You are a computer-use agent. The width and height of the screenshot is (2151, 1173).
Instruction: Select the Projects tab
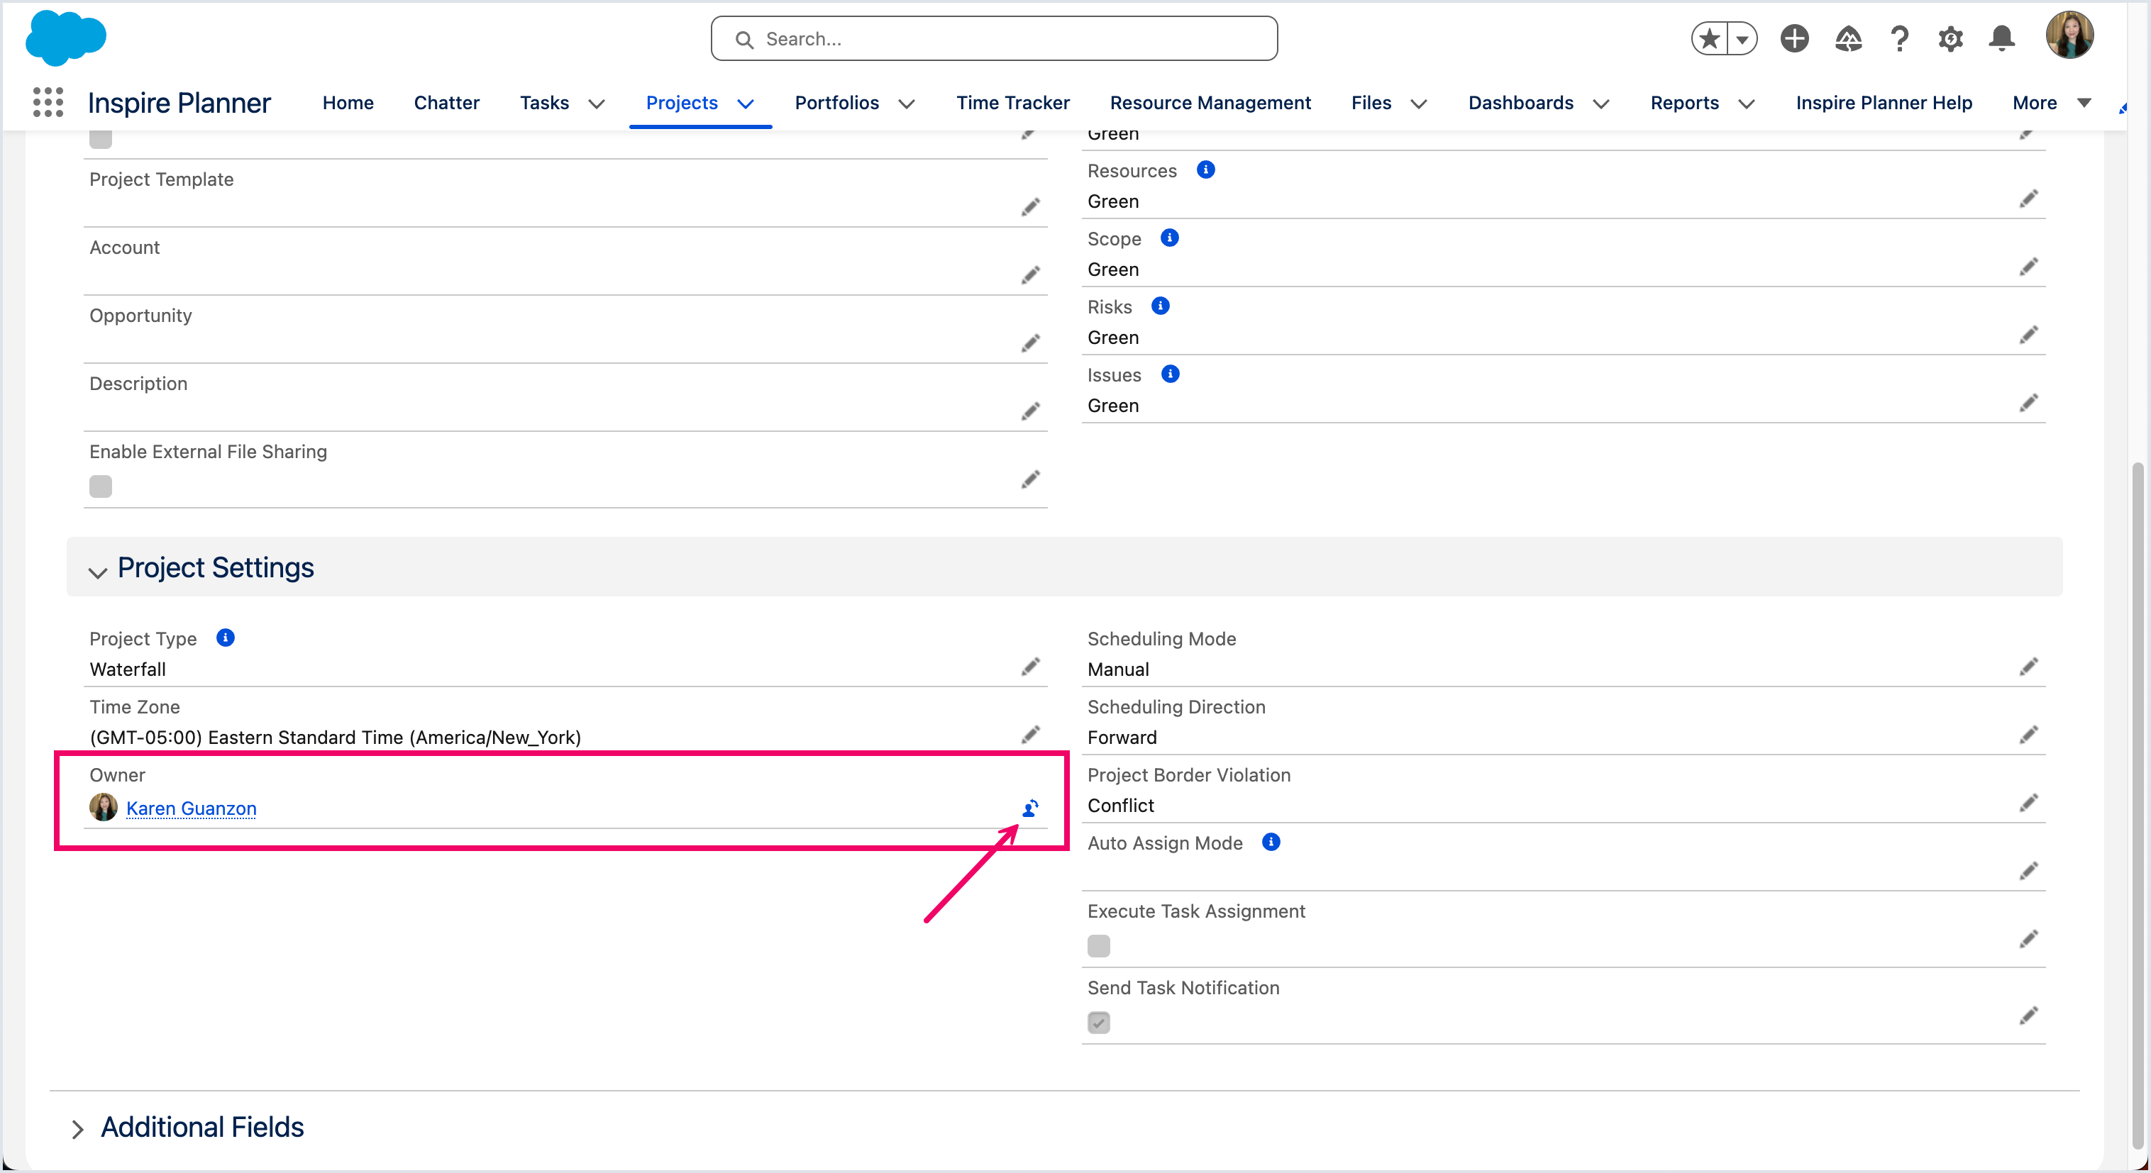681,103
